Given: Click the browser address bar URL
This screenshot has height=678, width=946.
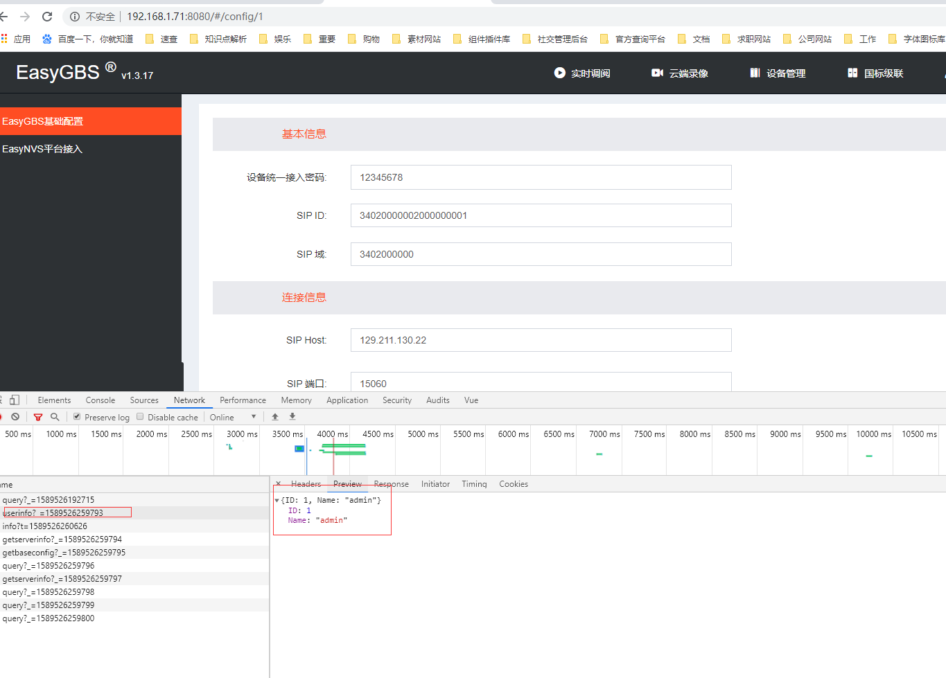Looking at the screenshot, I should point(195,17).
